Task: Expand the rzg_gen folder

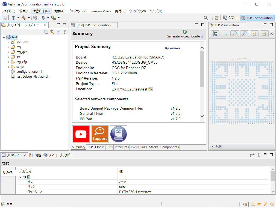Action: pyautogui.click(x=8, y=52)
